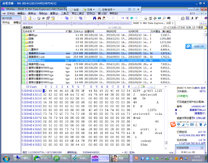The width and height of the screenshot is (208, 163).
Task: Toggle the tag box for 9997.tga row
Action: tap(24, 75)
